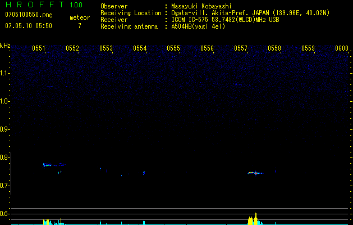Click the 'meteor' count label
This screenshot has height=225, width=353.
[80, 17]
